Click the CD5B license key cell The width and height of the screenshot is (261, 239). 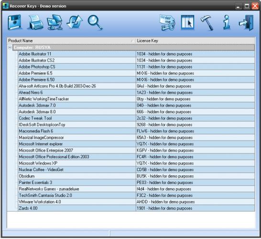pos(195,170)
